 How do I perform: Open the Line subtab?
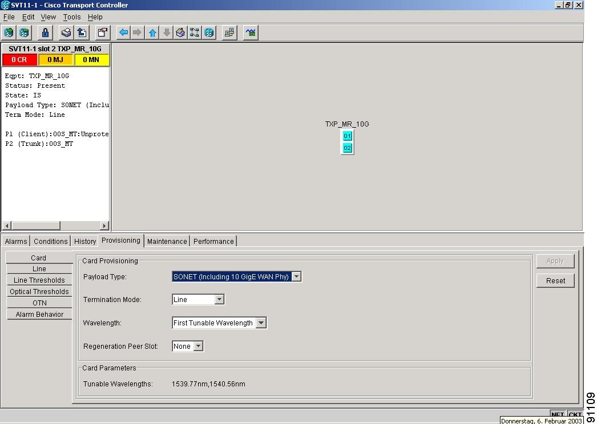click(39, 269)
